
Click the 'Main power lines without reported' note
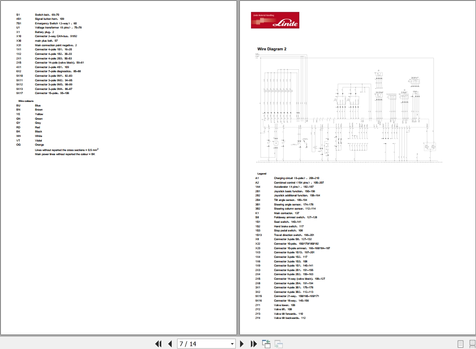click(x=65, y=154)
